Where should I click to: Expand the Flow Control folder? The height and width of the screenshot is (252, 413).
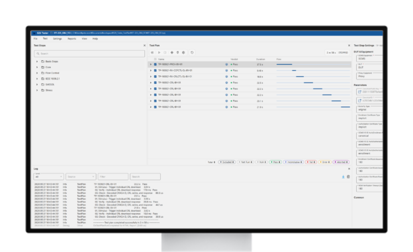[x=37, y=73]
